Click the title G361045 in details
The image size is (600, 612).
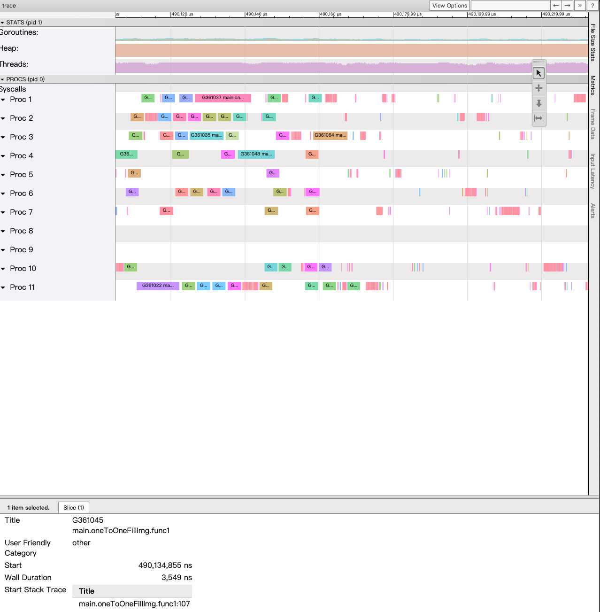(88, 520)
